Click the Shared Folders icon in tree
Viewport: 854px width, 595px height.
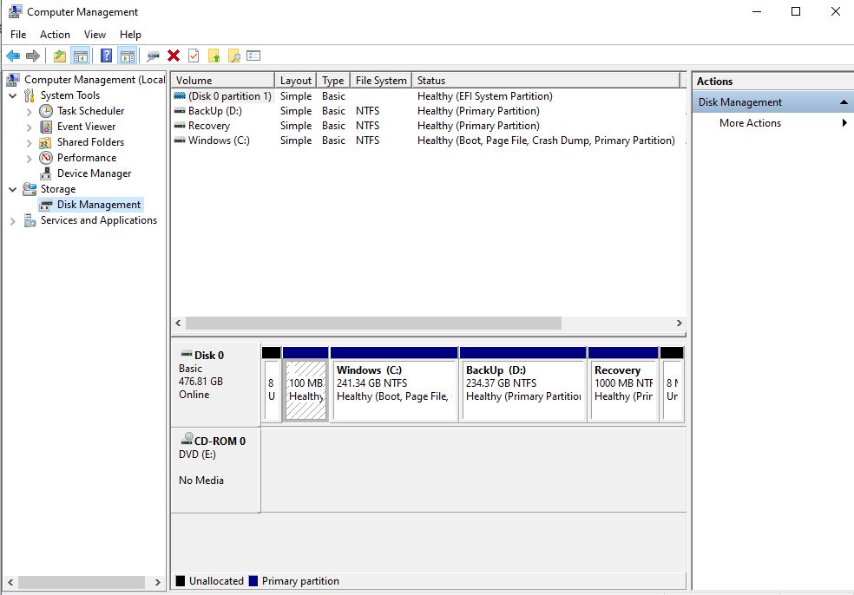click(46, 142)
